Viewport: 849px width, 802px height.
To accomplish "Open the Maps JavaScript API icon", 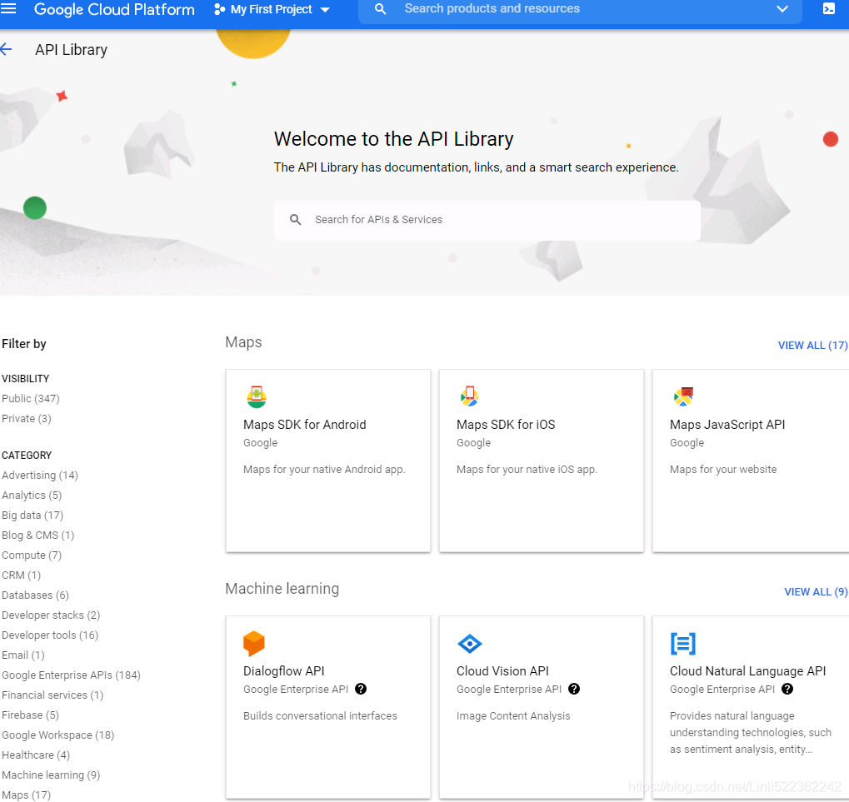I will click(683, 396).
